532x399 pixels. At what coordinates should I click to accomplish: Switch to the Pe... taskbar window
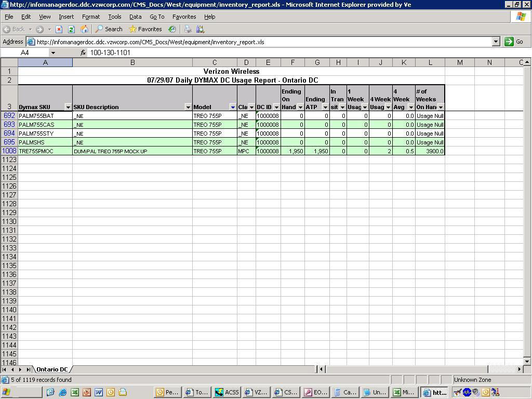[x=168, y=393]
